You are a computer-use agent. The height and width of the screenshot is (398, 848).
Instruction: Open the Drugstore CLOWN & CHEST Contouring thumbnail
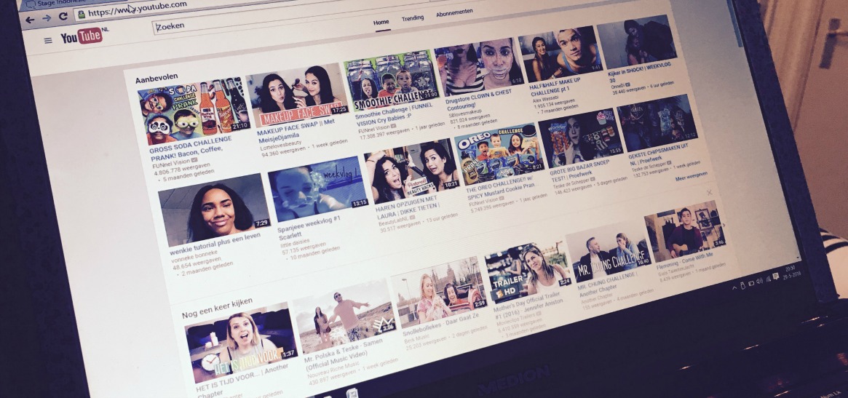479,66
